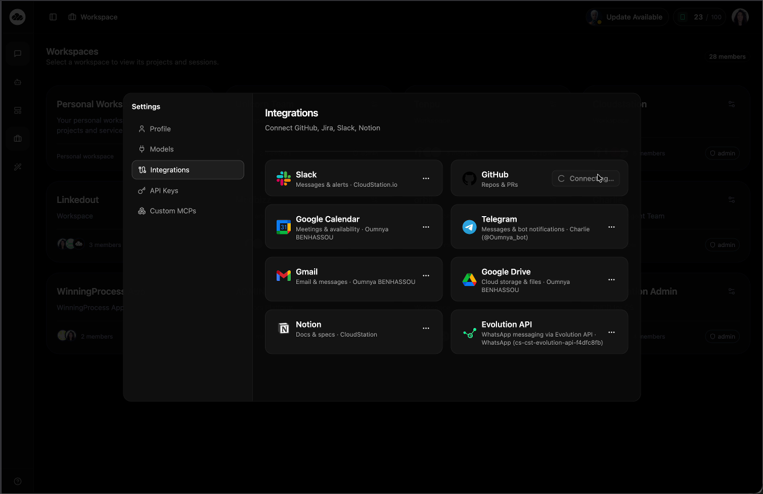Click the API Keys key icon

tap(142, 191)
